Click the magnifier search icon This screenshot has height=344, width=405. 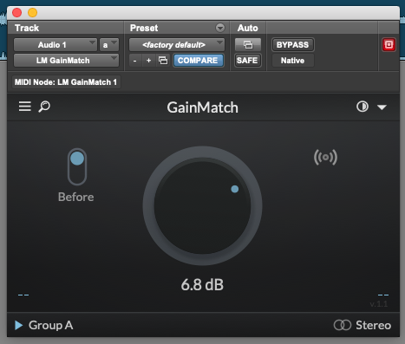click(x=44, y=107)
